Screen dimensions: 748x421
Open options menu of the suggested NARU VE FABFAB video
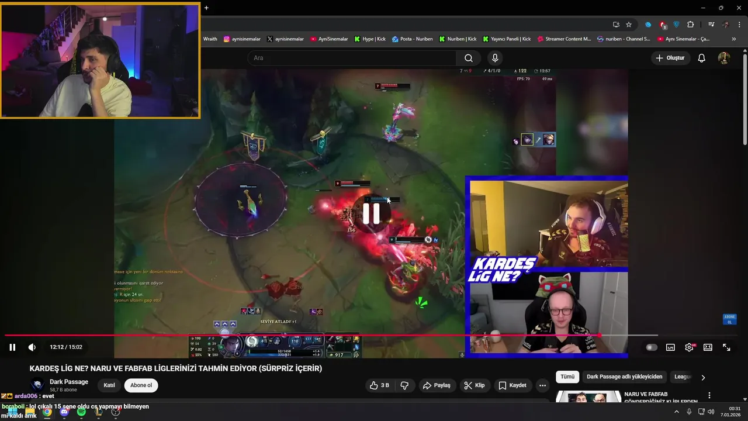[709, 396]
